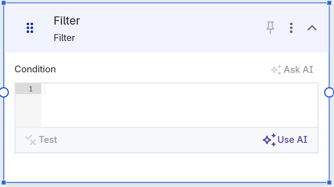Click the Ask AI button
This screenshot has width=334, height=187.
pos(292,70)
